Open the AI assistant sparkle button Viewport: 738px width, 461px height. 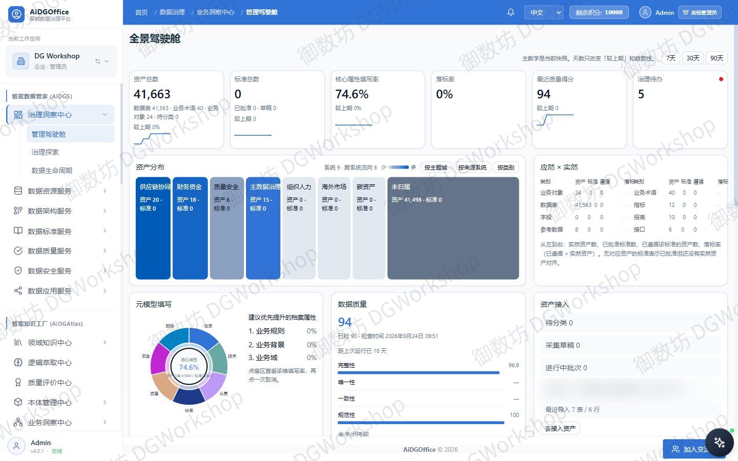[x=719, y=443]
